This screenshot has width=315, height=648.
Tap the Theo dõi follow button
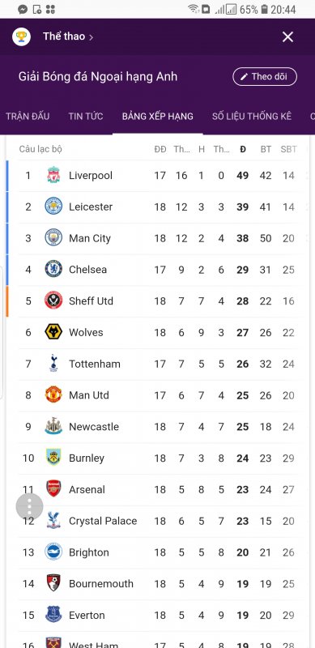[x=265, y=76]
